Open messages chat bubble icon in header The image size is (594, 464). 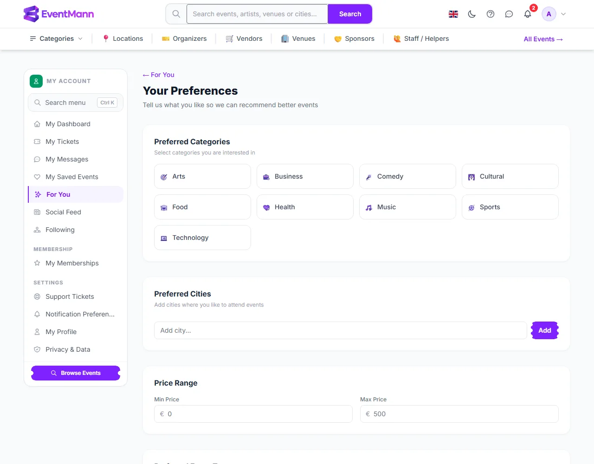(509, 14)
